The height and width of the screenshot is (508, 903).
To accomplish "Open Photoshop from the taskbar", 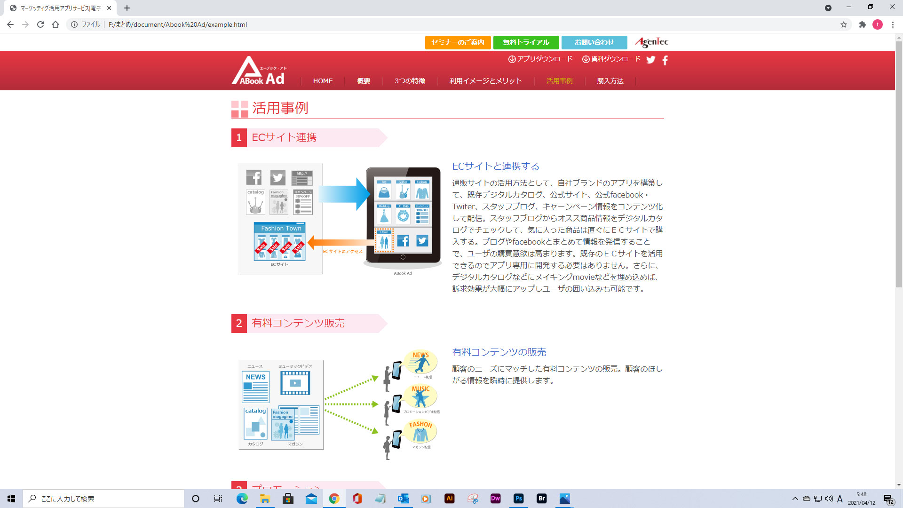I will pyautogui.click(x=518, y=499).
